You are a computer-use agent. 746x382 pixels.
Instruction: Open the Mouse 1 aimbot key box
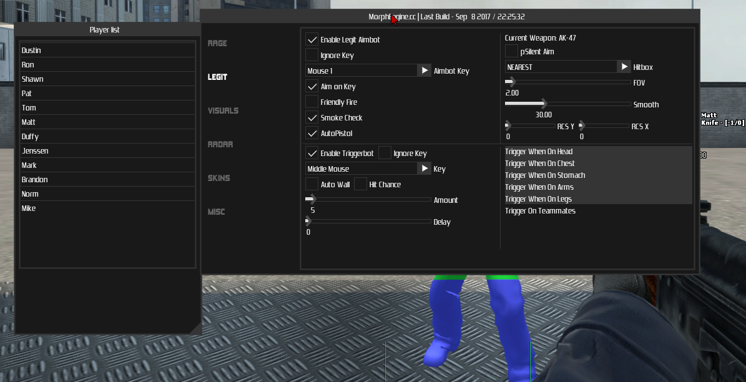361,71
